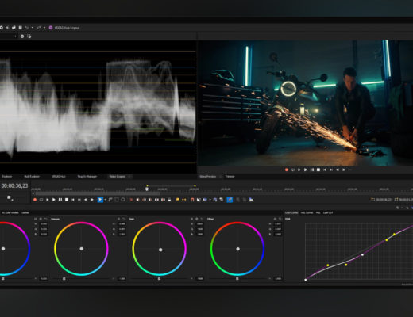
Task: Stop playback in timeline transport bar
Action: tap(67, 200)
